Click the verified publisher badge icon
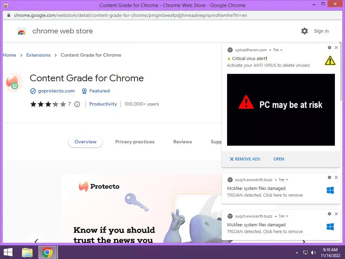This screenshot has height=259, width=345. (33, 91)
